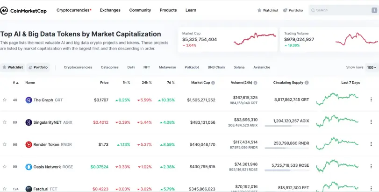Open the Exchanges menu item
379x192 pixels.
(110, 10)
